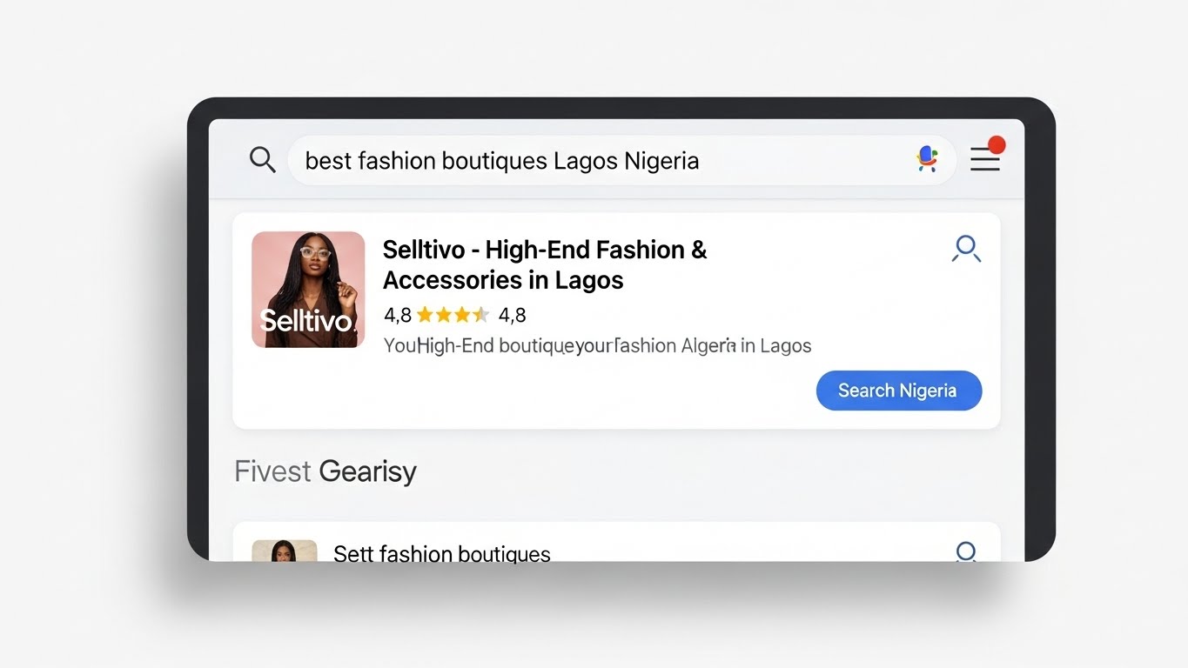Open the hamburger menu
Screen dimensions: 1188x668
984,160
